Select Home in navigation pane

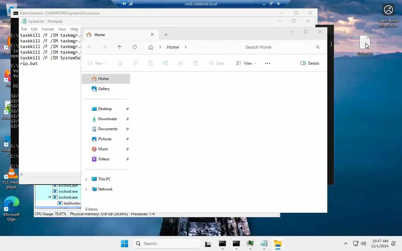(106, 79)
